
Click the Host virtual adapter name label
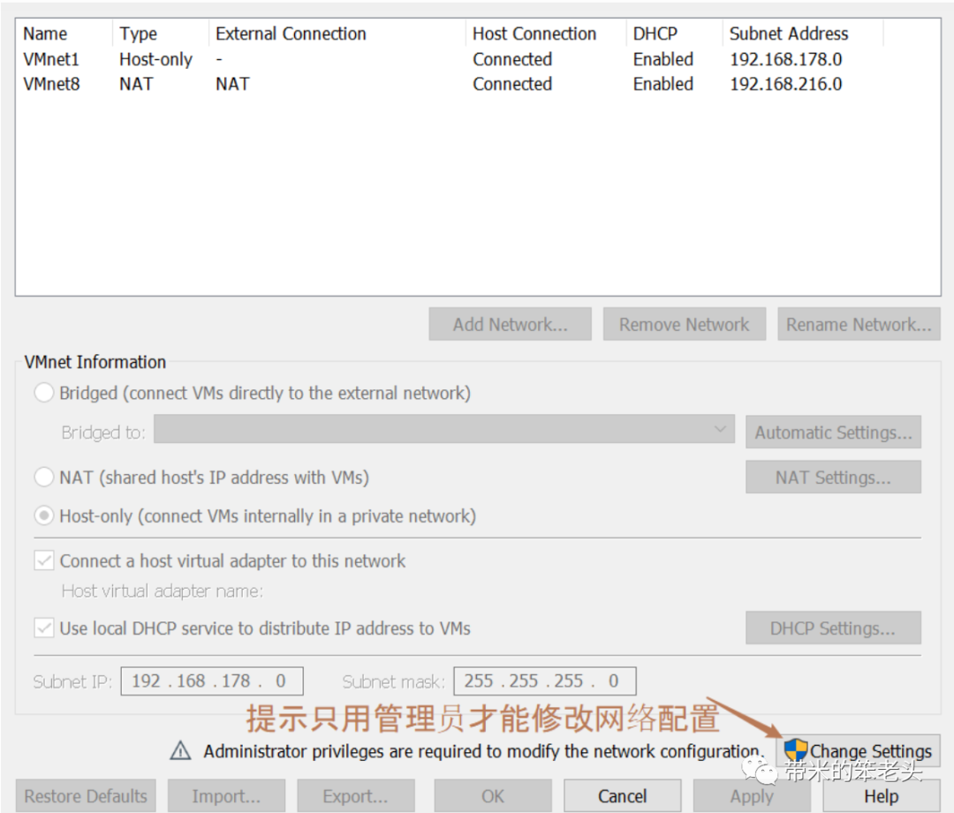pos(163,591)
